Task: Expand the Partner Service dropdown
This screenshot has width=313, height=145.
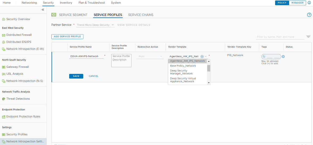Action: pyautogui.click(x=95, y=25)
